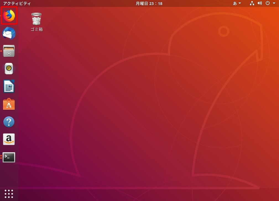Click the volume speaker icon
The height and width of the screenshot is (201, 279).
tap(260, 3)
